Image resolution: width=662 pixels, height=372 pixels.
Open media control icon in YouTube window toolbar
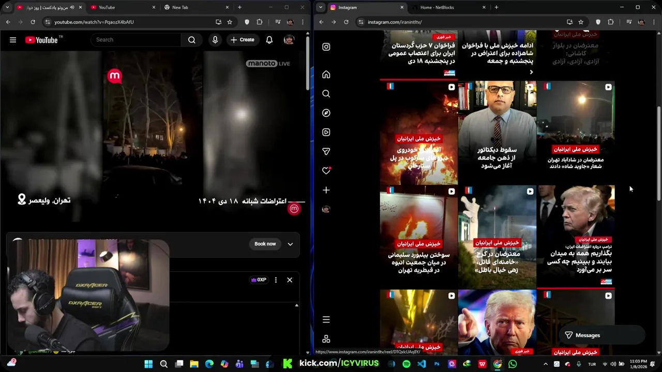tap(278, 22)
